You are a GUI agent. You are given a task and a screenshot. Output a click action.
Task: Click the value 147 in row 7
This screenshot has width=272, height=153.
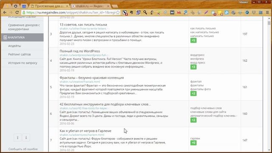pos(245,140)
